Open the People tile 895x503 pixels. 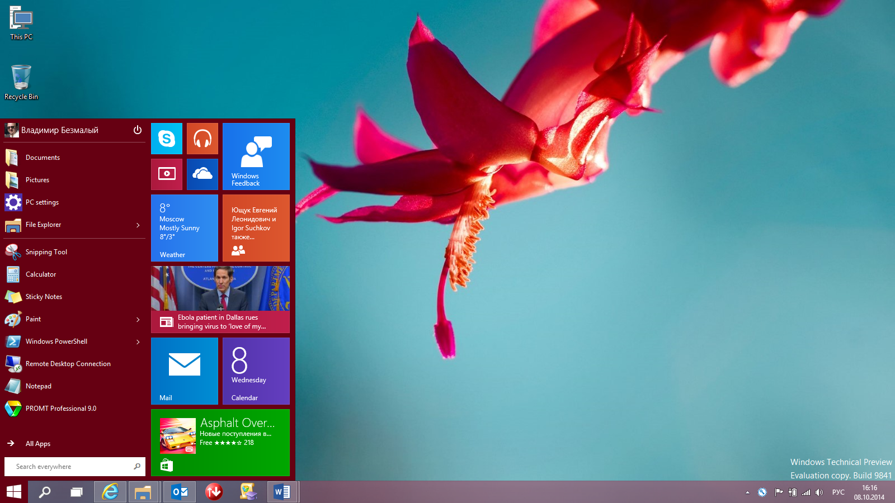[256, 228]
